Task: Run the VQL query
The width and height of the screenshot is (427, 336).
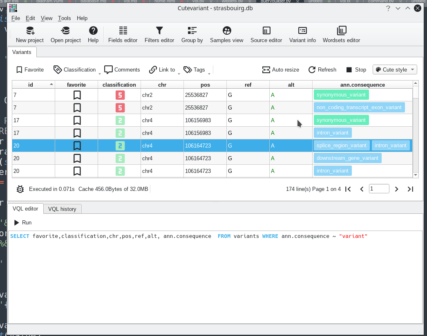Action: pos(22,222)
